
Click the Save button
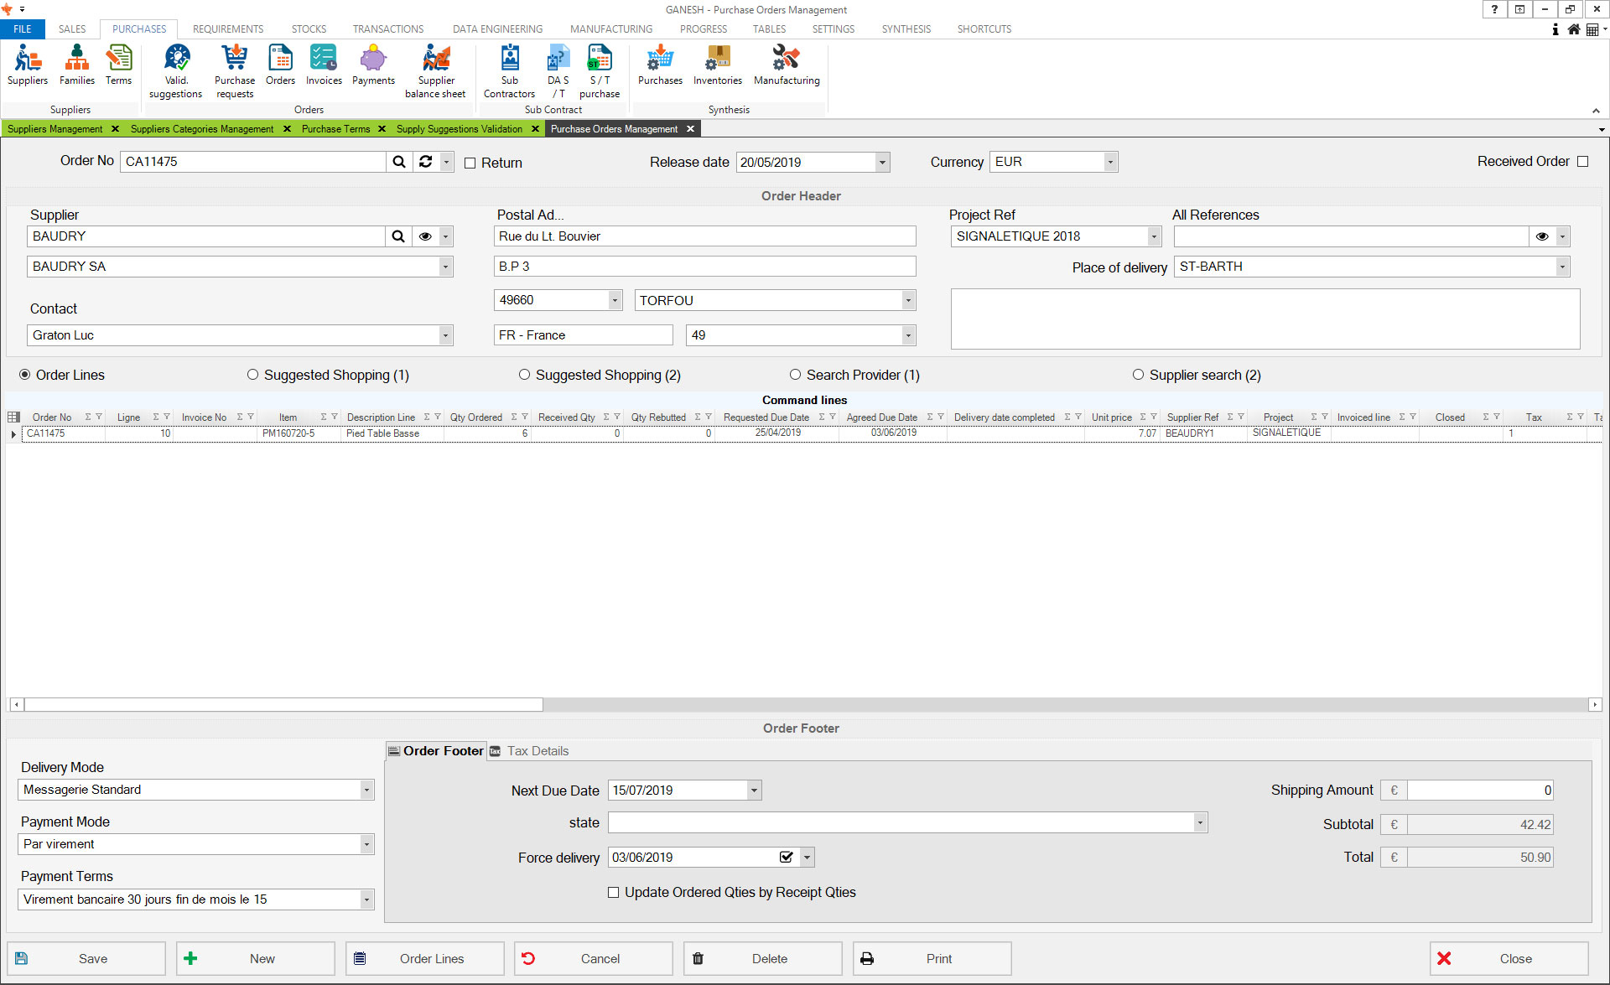(86, 958)
